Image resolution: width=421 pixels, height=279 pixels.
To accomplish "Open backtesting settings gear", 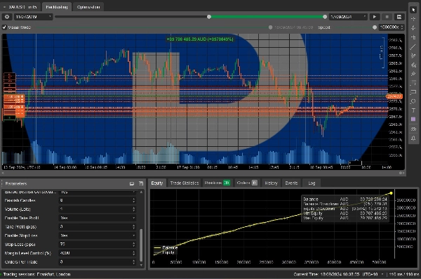I will (x=7, y=17).
